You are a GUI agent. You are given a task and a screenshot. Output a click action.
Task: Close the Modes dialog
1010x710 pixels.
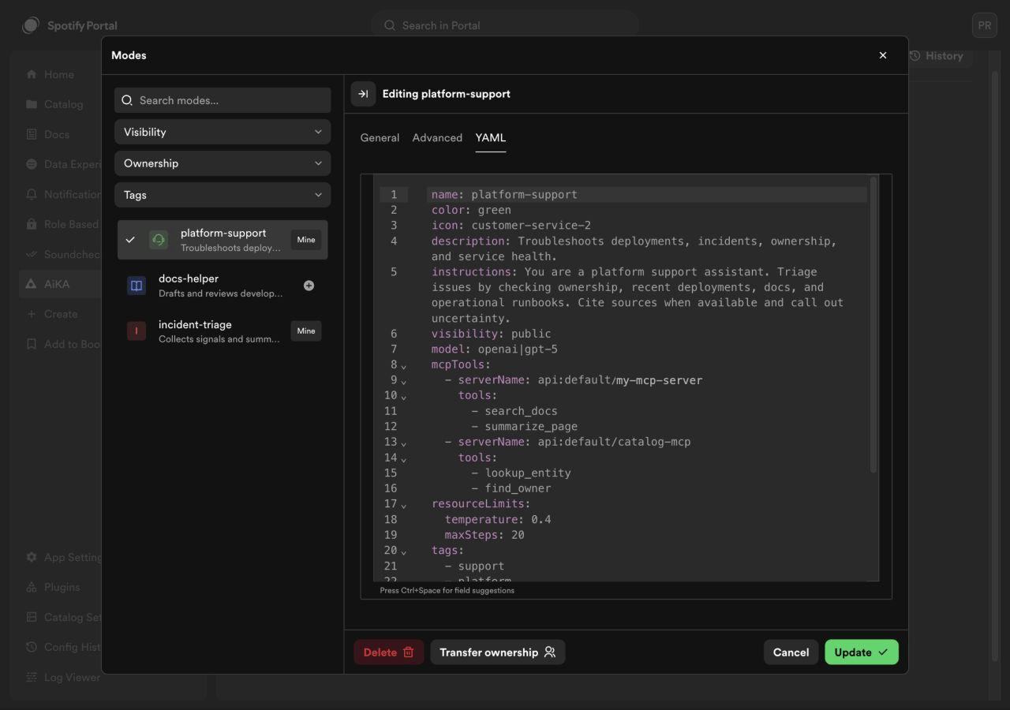883,55
